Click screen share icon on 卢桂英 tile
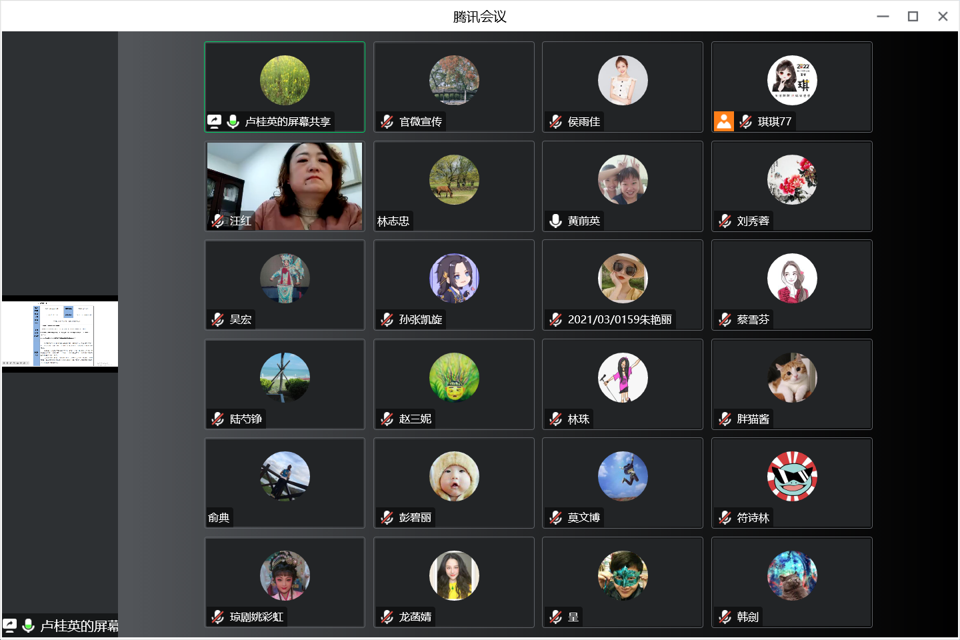 pos(214,121)
